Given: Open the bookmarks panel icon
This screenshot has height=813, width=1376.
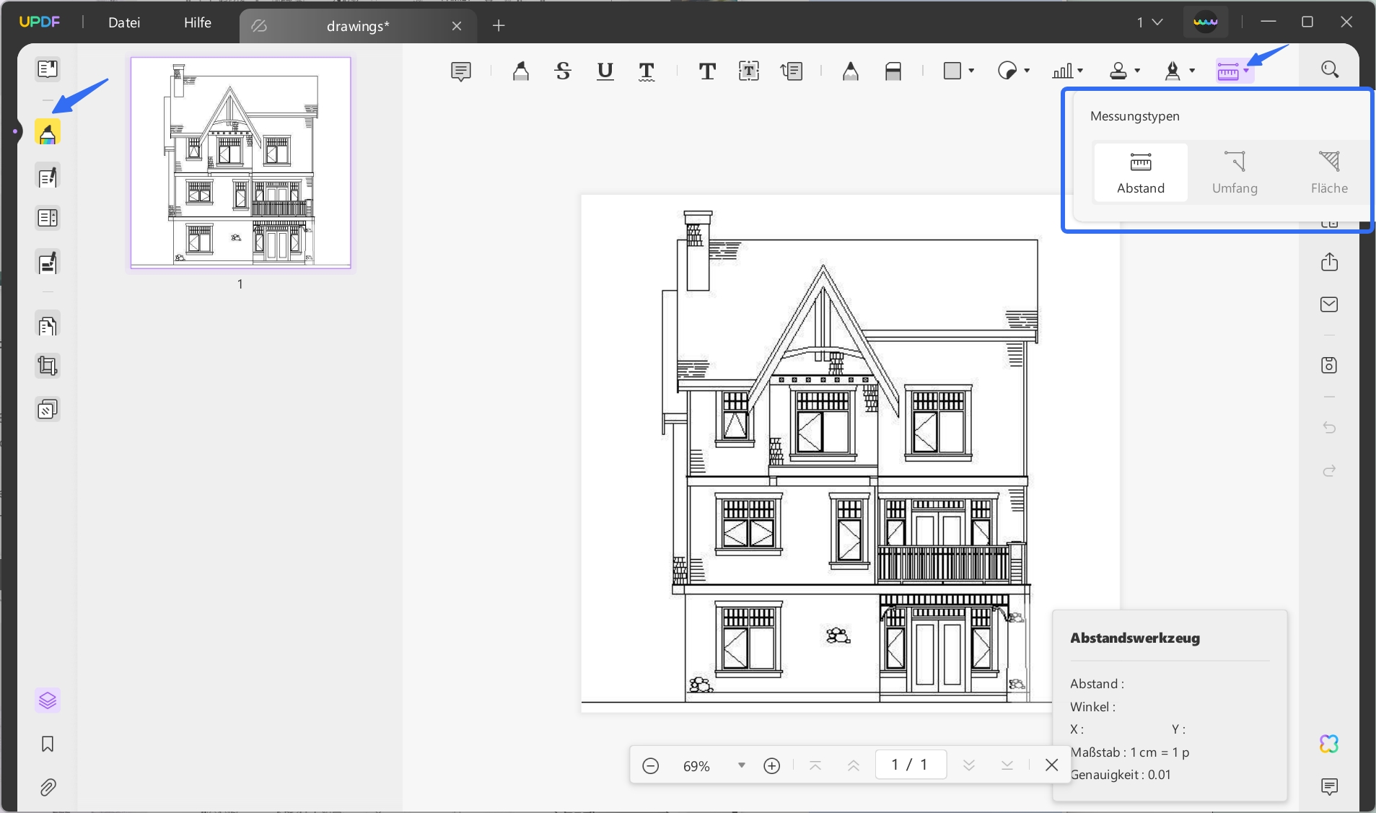Looking at the screenshot, I should click(x=48, y=744).
